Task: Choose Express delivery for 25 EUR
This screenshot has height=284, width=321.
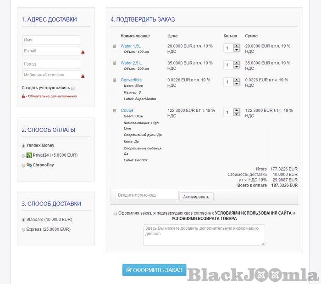Action: [x=23, y=229]
